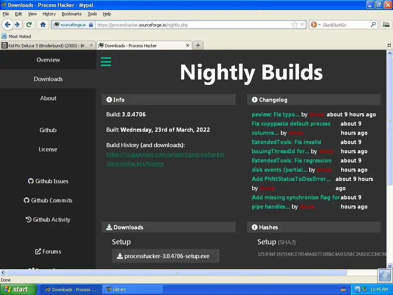Click the 15m toolbar button
The image size is (393, 295).
tap(386, 25)
